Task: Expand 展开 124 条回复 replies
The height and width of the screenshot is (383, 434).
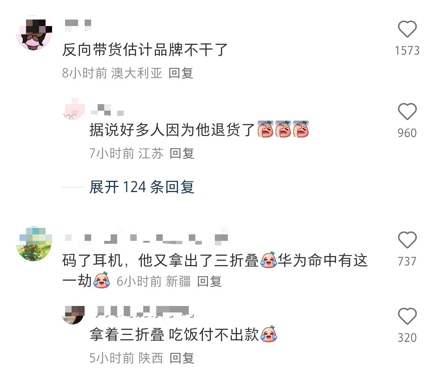Action: (x=142, y=187)
